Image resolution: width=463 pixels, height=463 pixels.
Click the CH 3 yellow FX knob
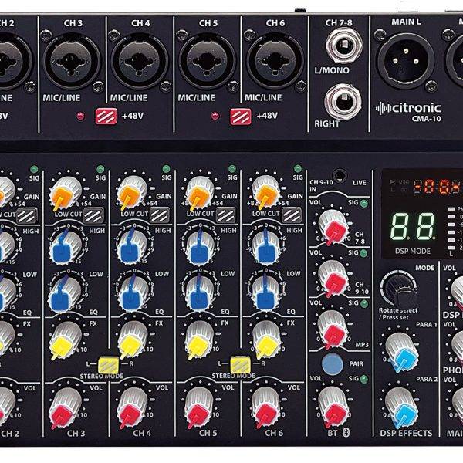(x=66, y=340)
